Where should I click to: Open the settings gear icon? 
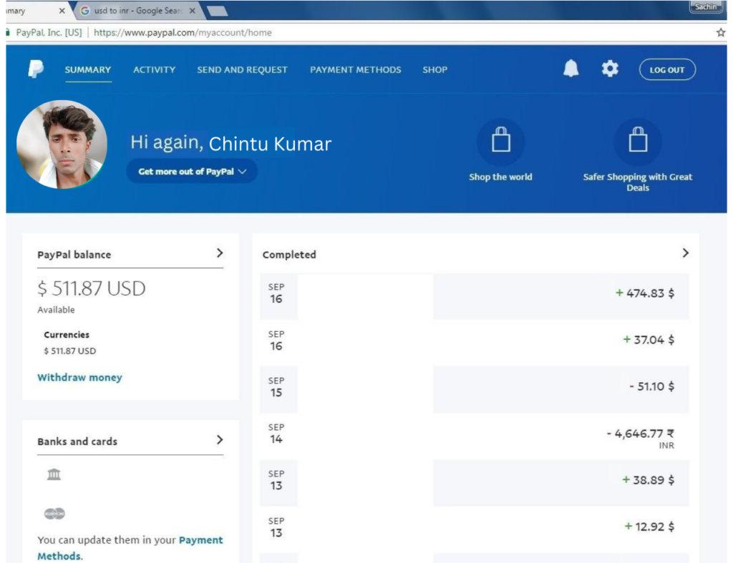point(610,69)
